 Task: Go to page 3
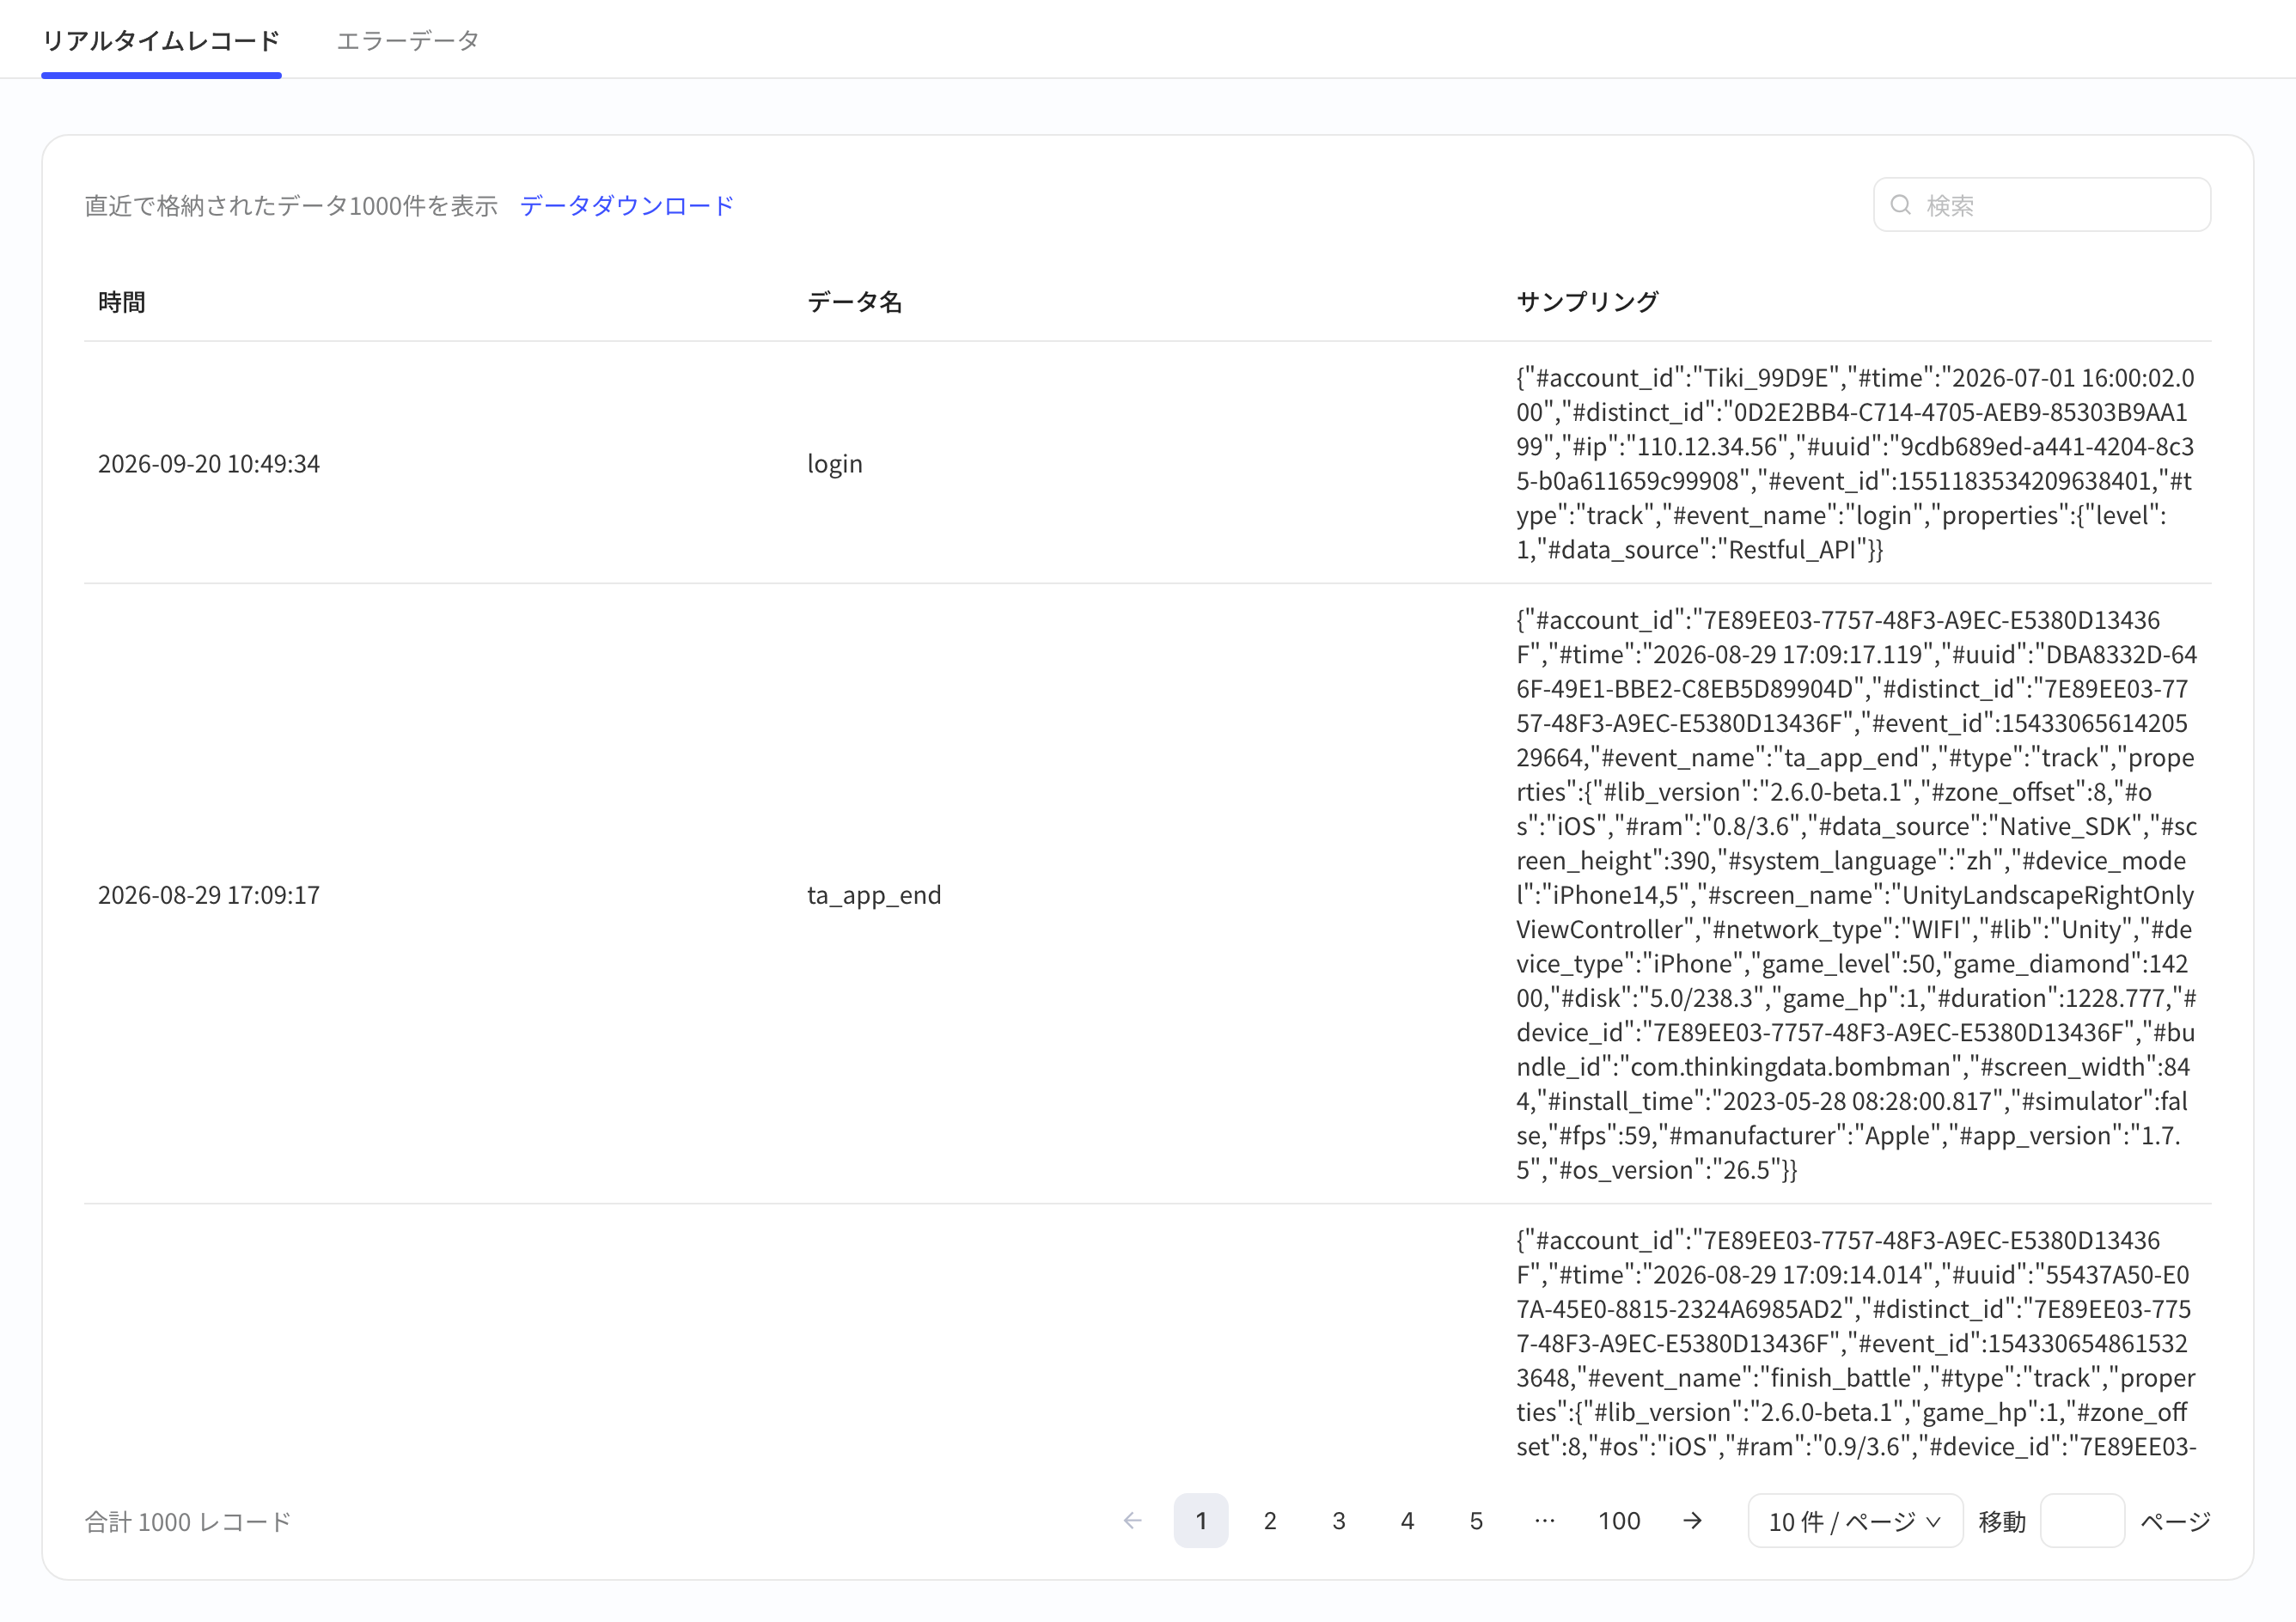click(1339, 1521)
